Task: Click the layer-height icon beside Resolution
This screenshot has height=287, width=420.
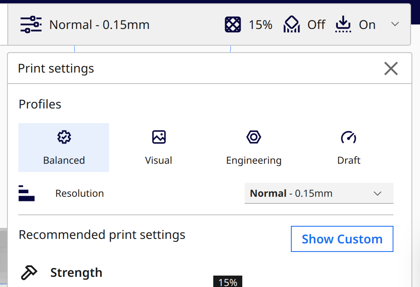Action: [27, 193]
